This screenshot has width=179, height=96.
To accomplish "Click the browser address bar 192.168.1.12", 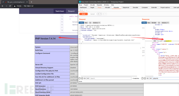I will click(29, 6).
